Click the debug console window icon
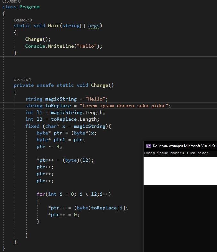The width and height of the screenshot is (217, 252). click(148, 146)
